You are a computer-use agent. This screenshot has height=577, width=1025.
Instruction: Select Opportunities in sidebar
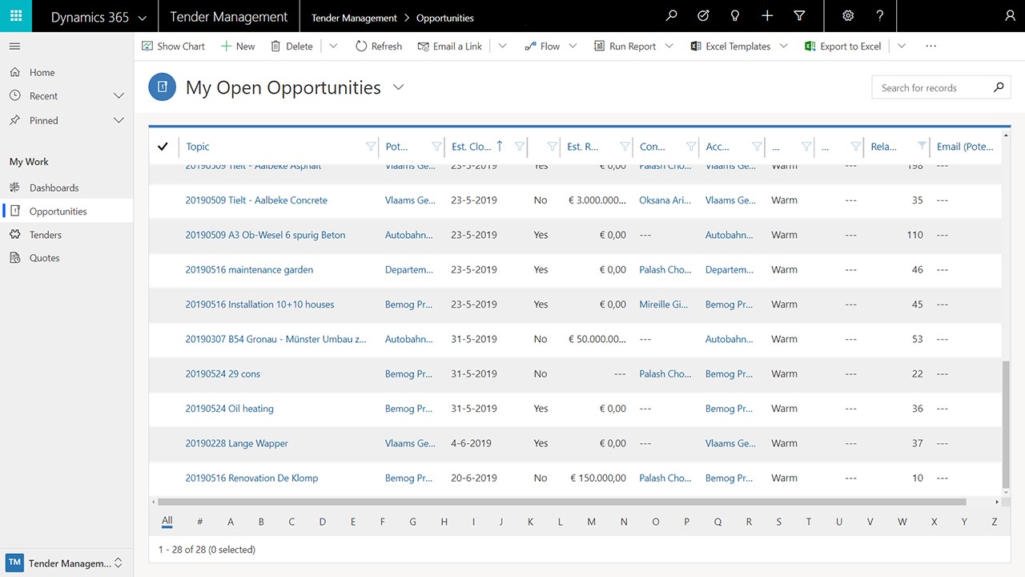66,212
